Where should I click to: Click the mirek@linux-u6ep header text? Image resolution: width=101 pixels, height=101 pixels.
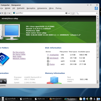tap(10, 18)
